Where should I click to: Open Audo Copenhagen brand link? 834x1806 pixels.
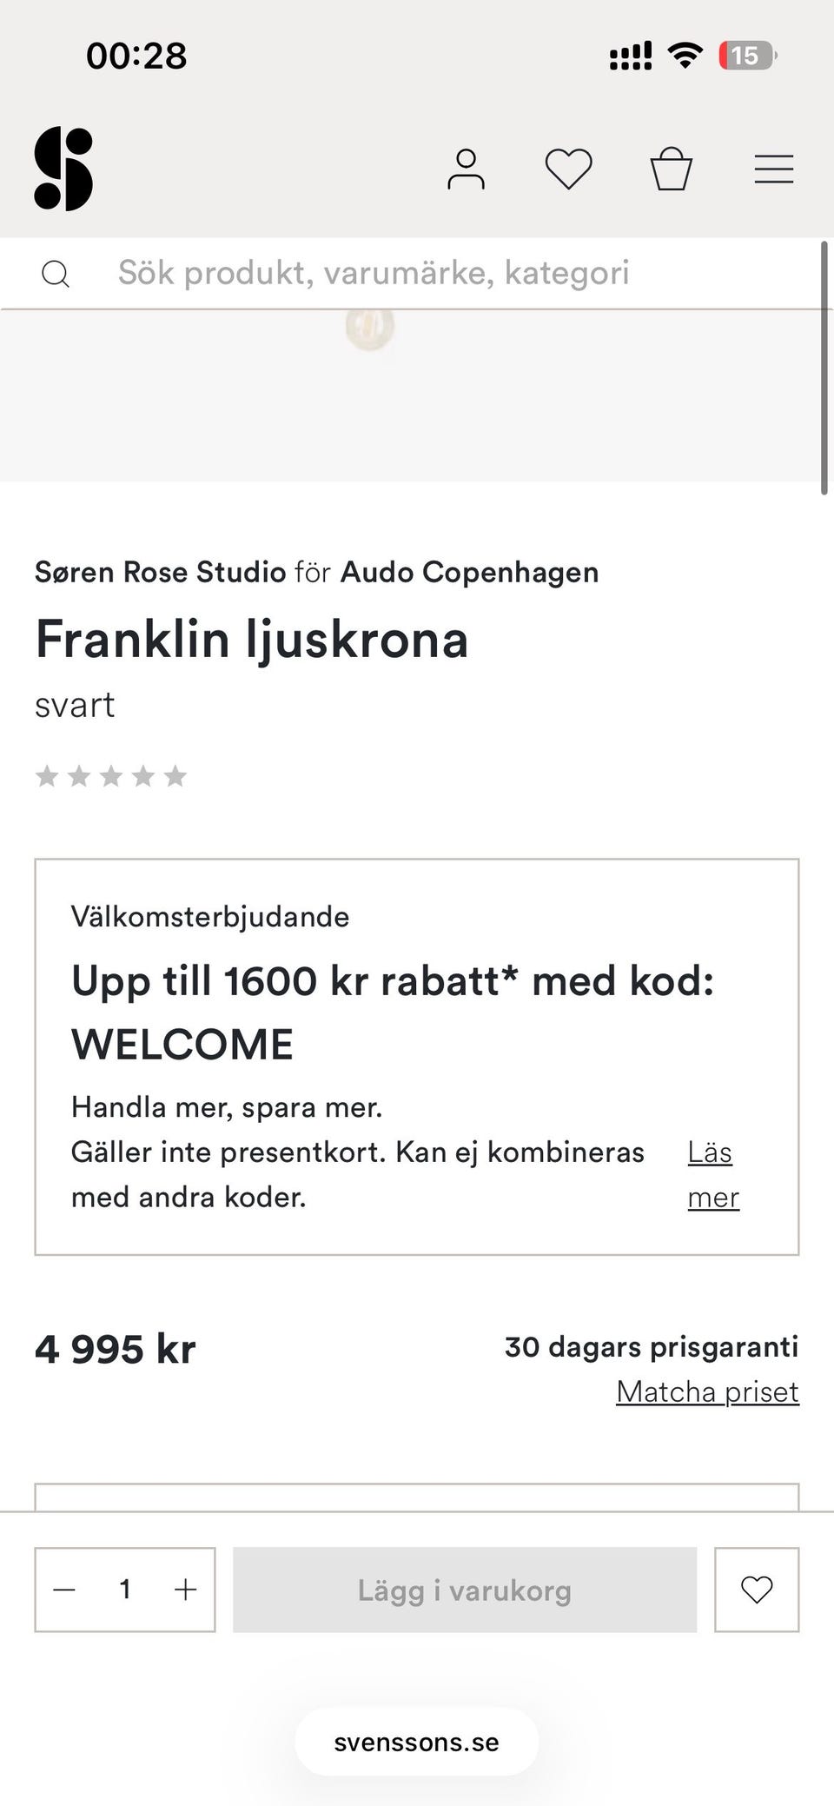click(469, 572)
